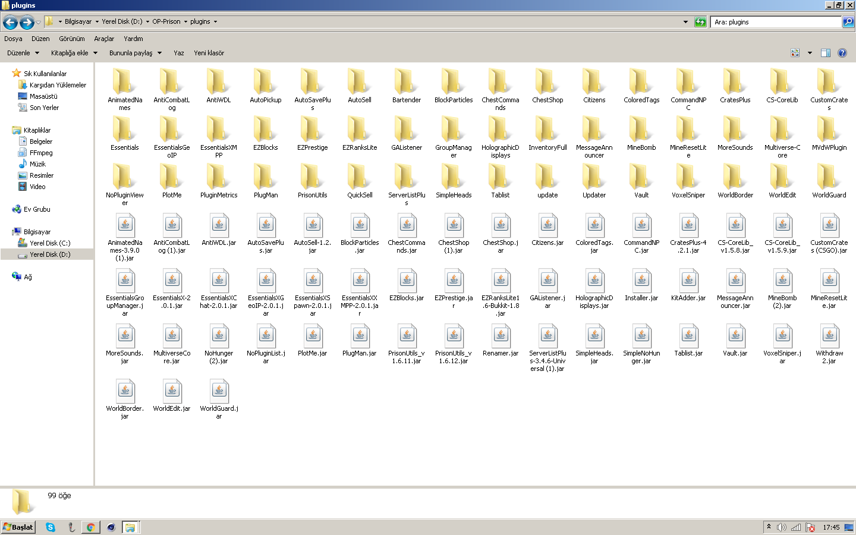Open Skype from the taskbar

click(x=51, y=527)
